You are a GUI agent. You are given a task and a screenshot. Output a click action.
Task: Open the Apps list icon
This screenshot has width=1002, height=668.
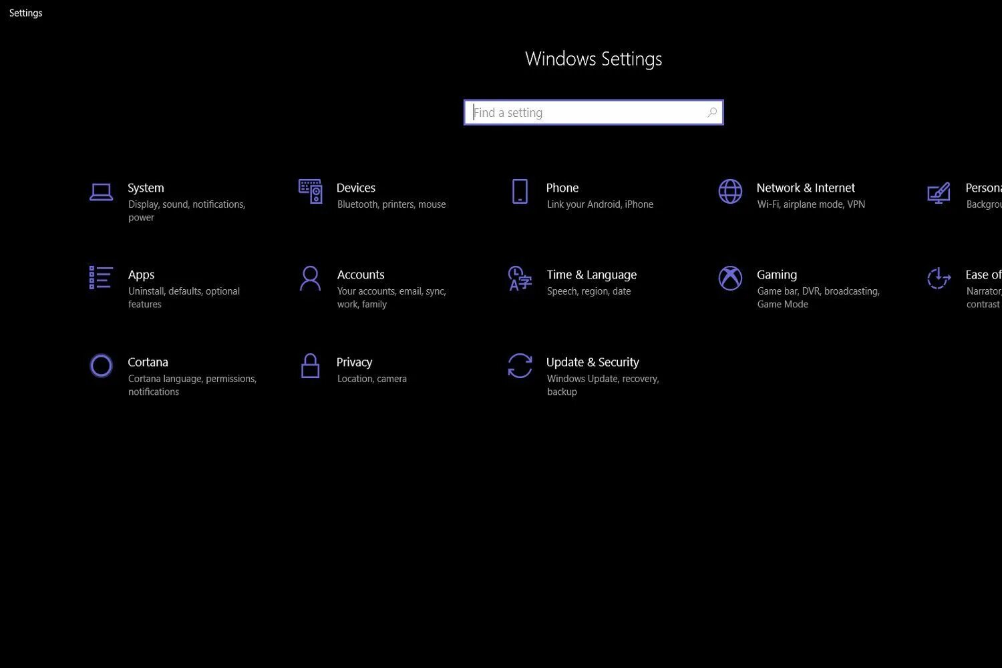click(x=101, y=277)
